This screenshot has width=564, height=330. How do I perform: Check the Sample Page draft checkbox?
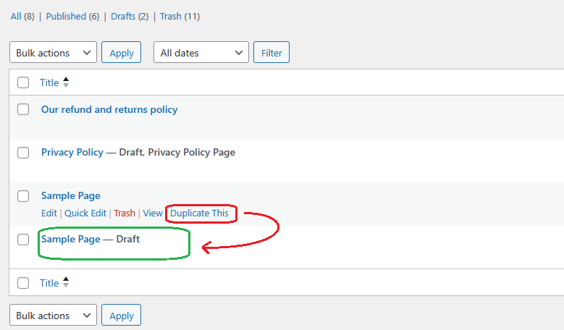pos(23,240)
